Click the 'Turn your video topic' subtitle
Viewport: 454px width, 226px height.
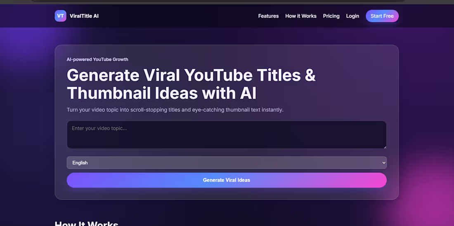pos(175,110)
